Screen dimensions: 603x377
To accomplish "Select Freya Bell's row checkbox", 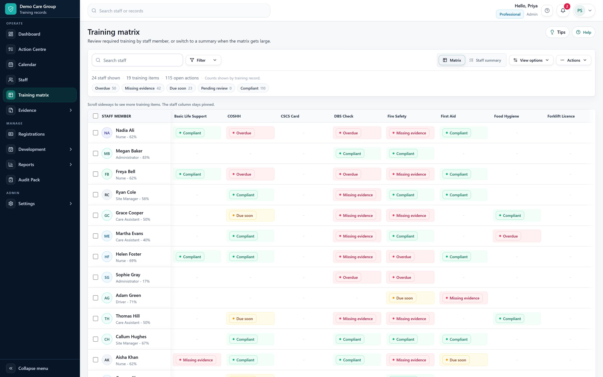I will pyautogui.click(x=95, y=174).
